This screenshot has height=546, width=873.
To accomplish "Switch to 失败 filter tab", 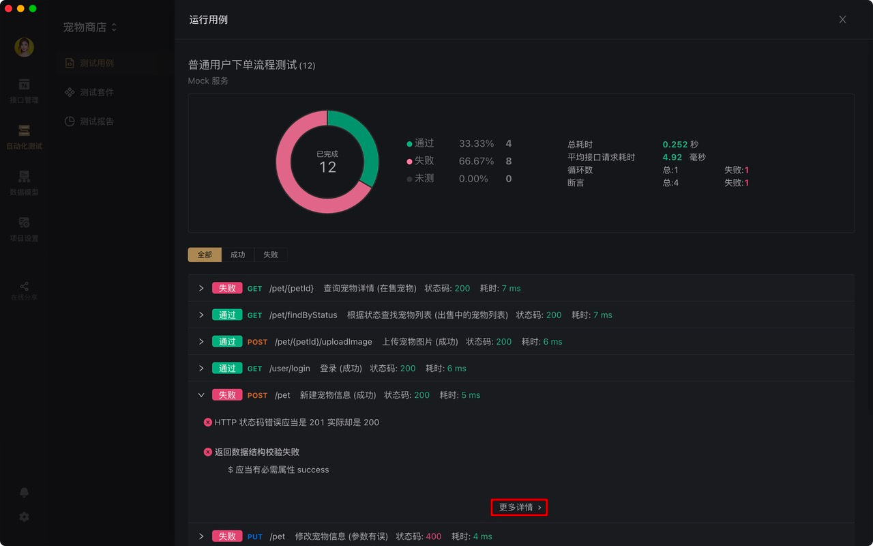I will point(271,255).
